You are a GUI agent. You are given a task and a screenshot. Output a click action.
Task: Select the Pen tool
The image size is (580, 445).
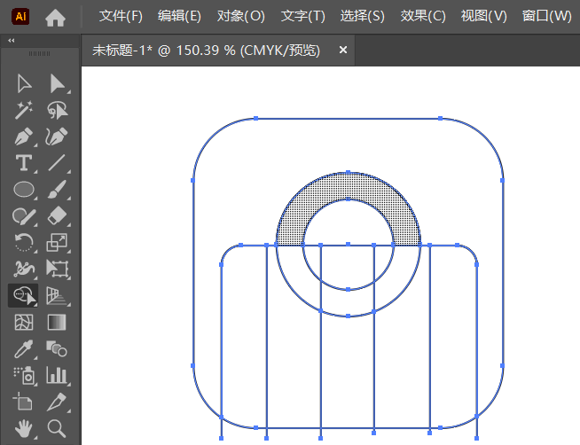pyautogui.click(x=24, y=137)
